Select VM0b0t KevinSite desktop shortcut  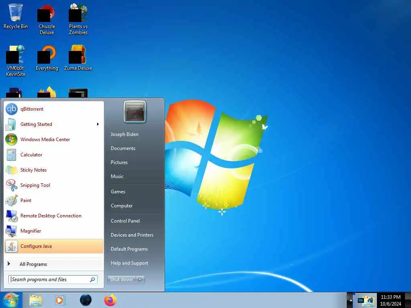point(16,61)
